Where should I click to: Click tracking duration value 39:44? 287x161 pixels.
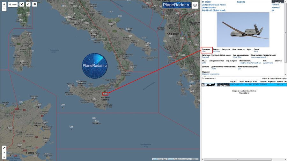click(x=213, y=69)
